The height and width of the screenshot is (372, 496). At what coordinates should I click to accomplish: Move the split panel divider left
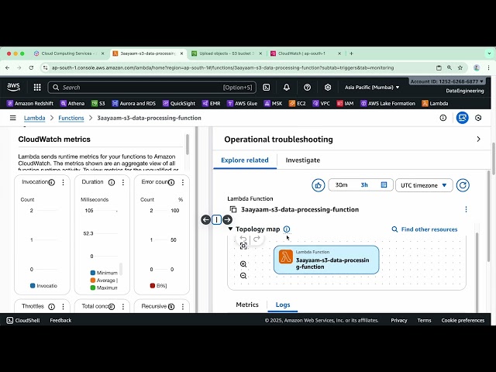click(206, 220)
